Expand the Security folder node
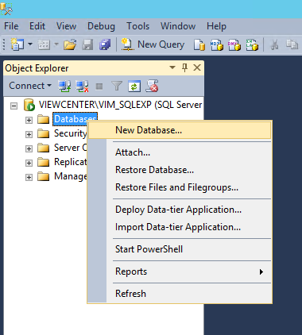The width and height of the screenshot is (302, 335). 29,134
